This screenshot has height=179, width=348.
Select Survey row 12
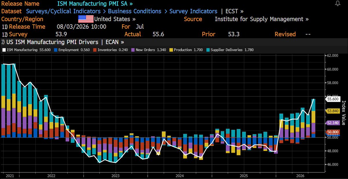15,34
